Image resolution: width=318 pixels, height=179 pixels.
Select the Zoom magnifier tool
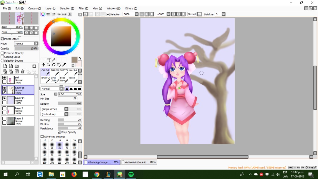(x=49, y=65)
